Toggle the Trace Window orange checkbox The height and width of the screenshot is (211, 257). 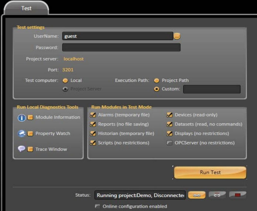click(x=30, y=149)
